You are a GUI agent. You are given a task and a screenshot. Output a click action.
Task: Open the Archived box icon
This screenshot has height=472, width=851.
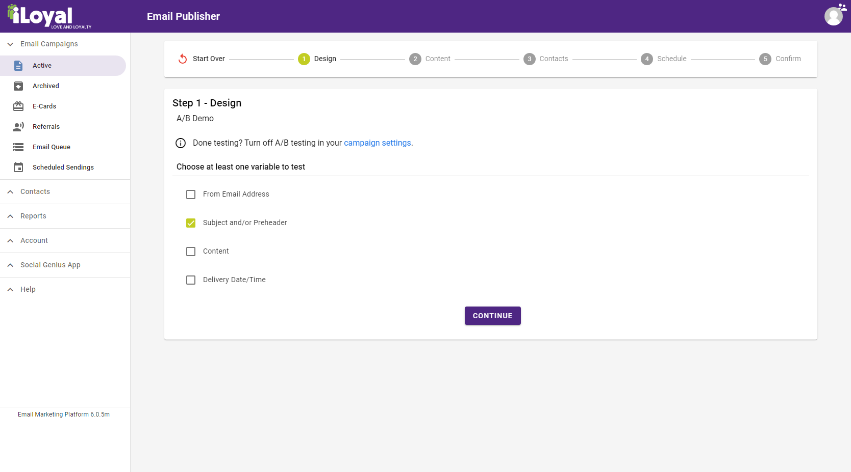[x=18, y=86]
